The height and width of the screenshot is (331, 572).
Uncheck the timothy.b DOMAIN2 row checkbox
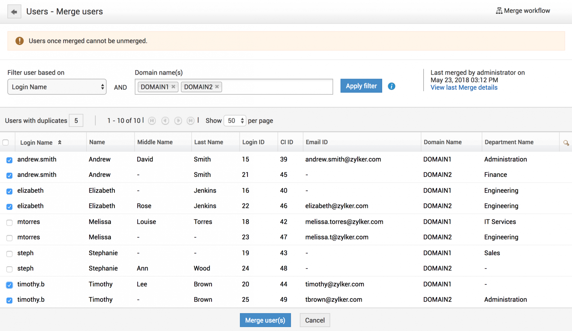(x=9, y=300)
